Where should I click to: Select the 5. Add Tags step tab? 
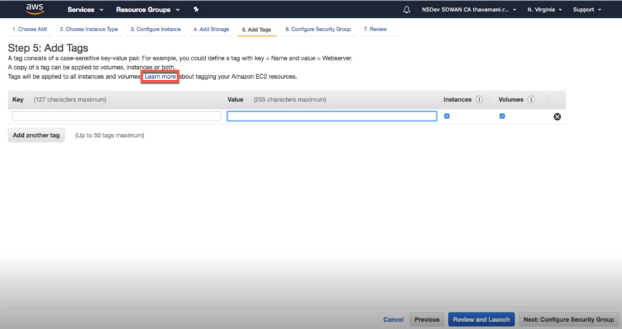(x=256, y=30)
